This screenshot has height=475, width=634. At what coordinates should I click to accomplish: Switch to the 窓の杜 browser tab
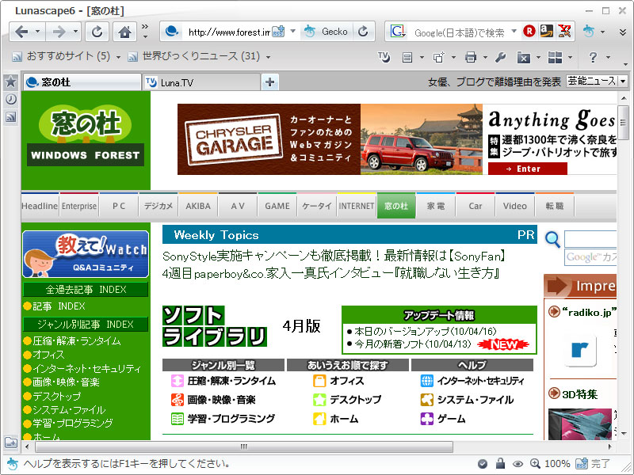click(82, 82)
